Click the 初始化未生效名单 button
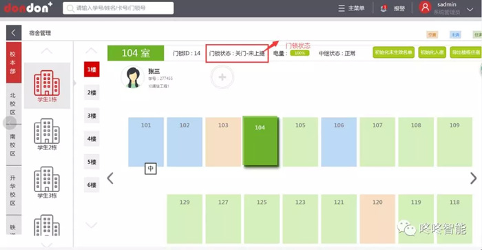Screen dimensions: 482x250 [393, 52]
